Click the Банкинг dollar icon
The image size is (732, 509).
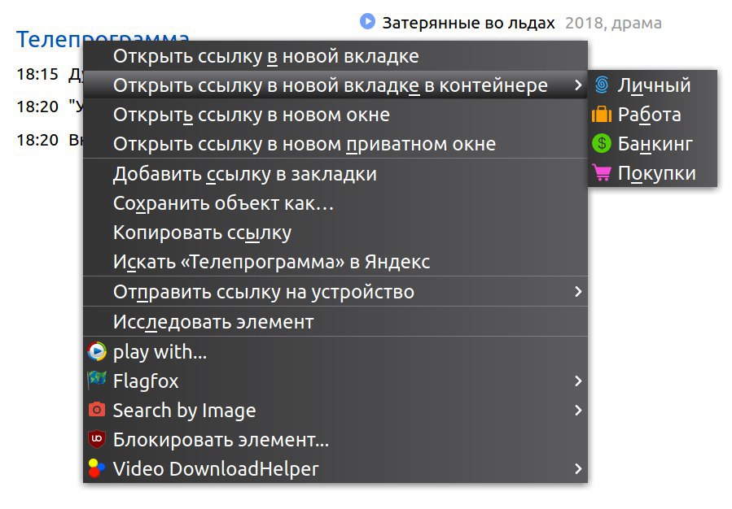point(602,144)
